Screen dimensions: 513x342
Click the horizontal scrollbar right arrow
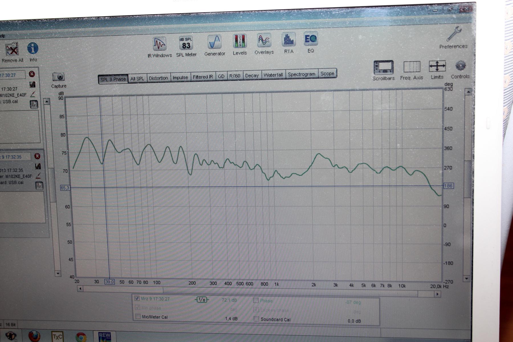[437, 294]
